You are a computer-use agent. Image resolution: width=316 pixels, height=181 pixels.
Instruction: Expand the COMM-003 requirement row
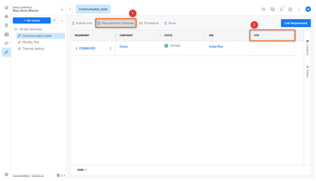coord(76,48)
